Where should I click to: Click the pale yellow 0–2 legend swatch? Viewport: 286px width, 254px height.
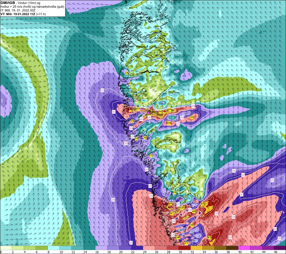(x=6, y=248)
